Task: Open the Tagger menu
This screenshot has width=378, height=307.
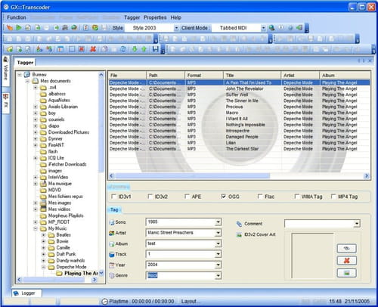Action: 132,17
